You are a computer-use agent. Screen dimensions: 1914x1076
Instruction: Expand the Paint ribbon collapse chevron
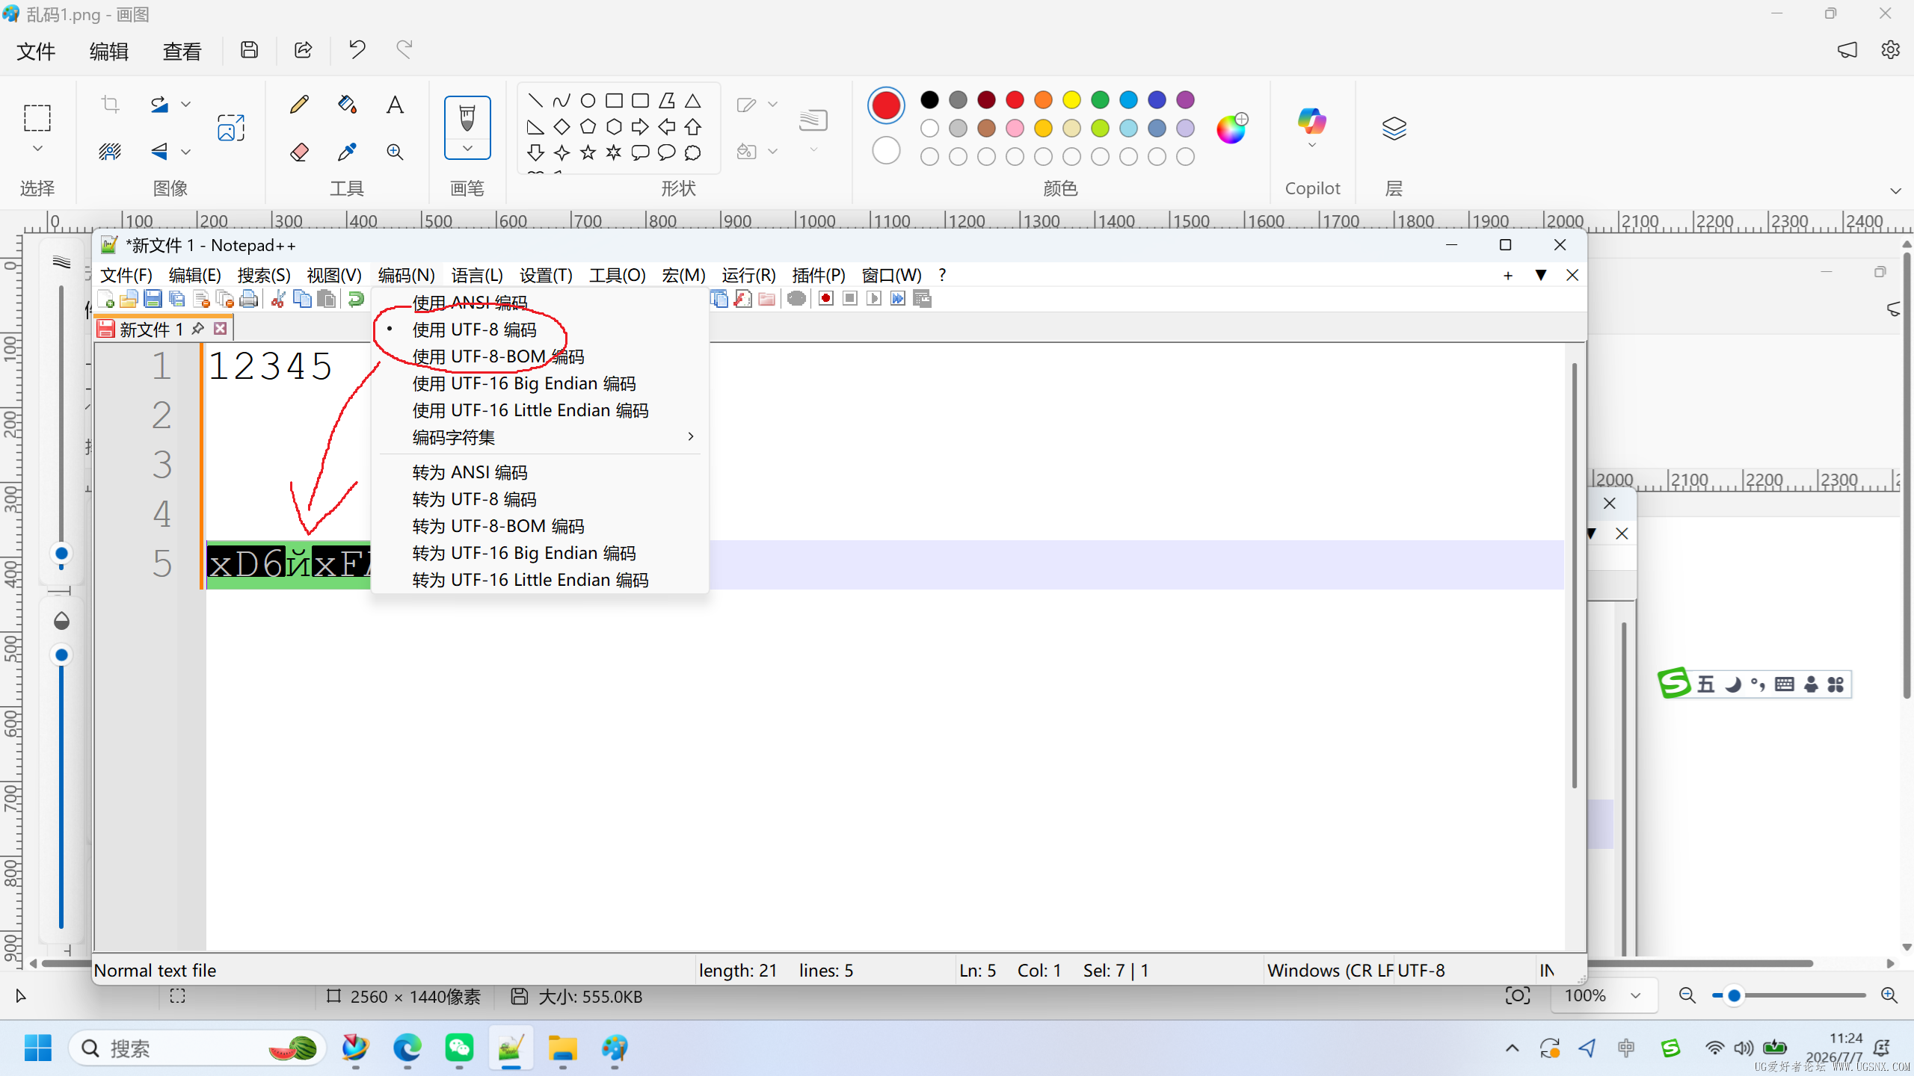point(1895,191)
